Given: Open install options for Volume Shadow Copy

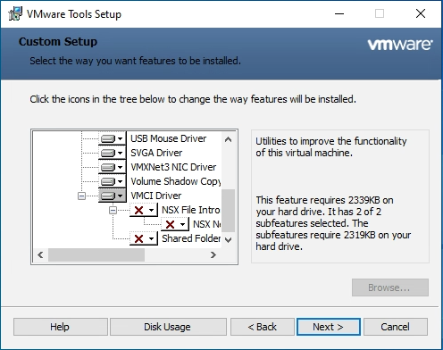Looking at the screenshot, I should tap(112, 181).
